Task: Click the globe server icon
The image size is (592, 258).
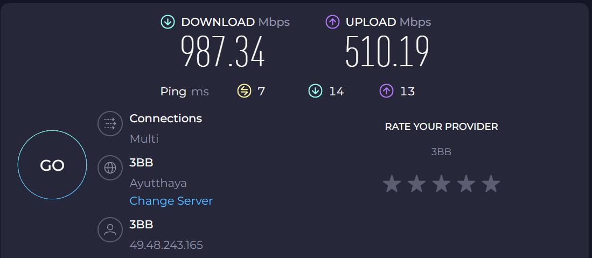Action: (x=110, y=168)
